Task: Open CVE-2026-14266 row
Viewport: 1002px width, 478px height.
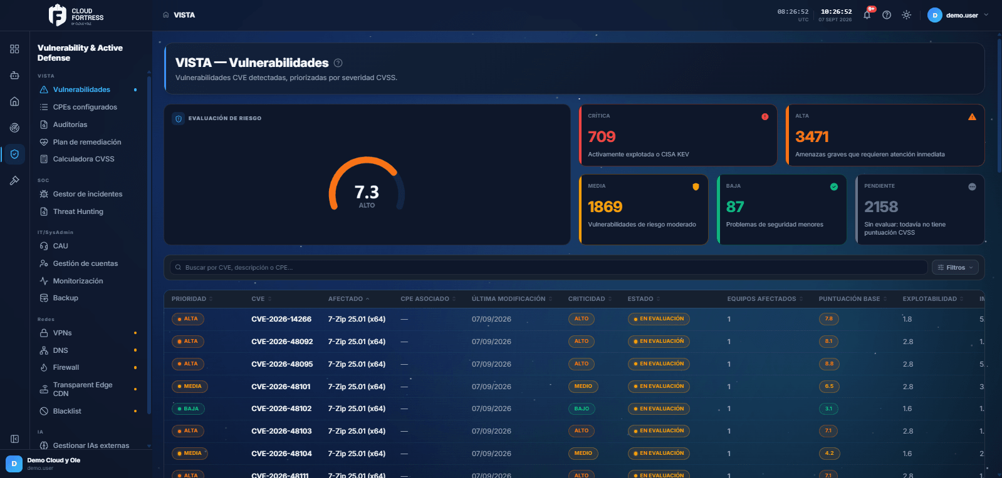Action: point(574,319)
